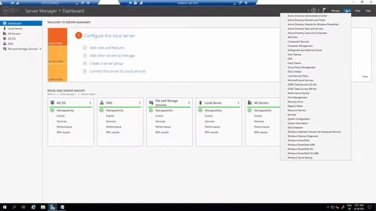The height and width of the screenshot is (211, 376).
Task: Click the Dashboard icon in the sidebar
Action: (5, 23)
